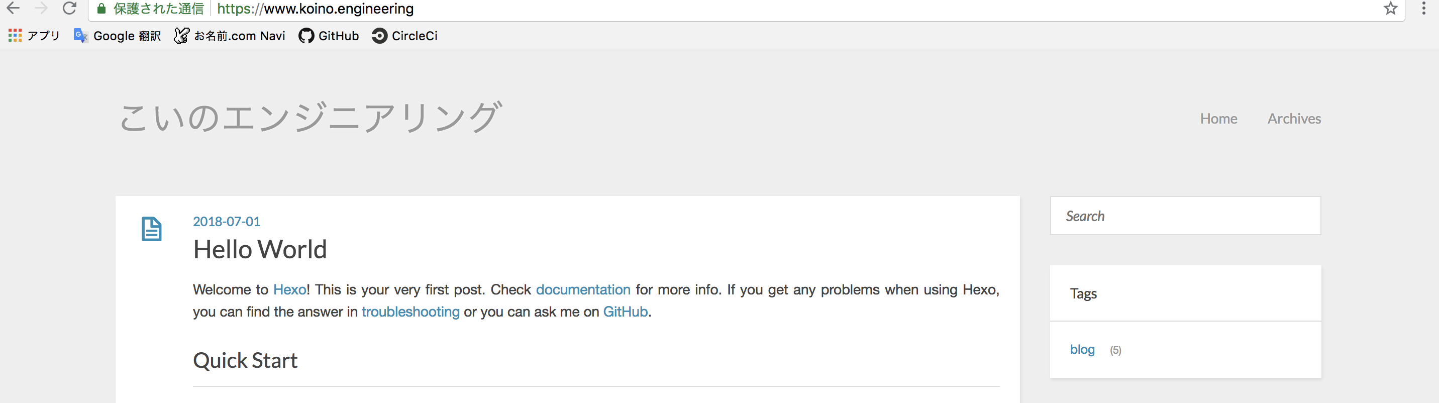
Task: Click the 2018-07-01 post date link
Action: click(x=226, y=221)
